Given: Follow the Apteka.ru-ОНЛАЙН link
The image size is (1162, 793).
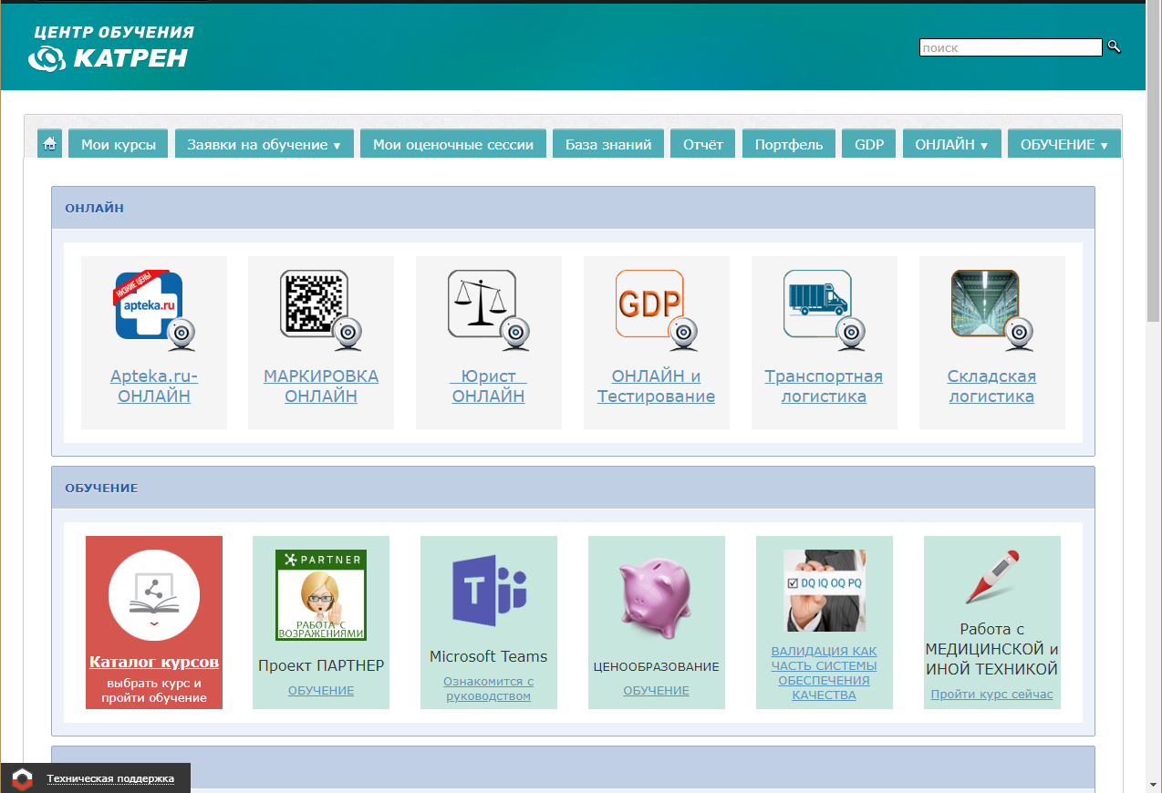Looking at the screenshot, I should click(x=154, y=386).
